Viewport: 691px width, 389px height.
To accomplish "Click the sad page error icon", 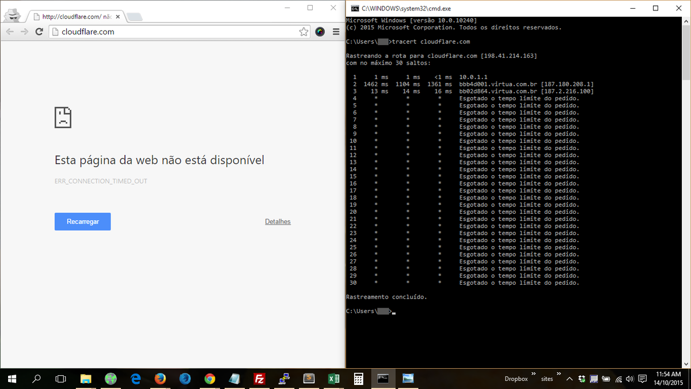I will coord(63,117).
